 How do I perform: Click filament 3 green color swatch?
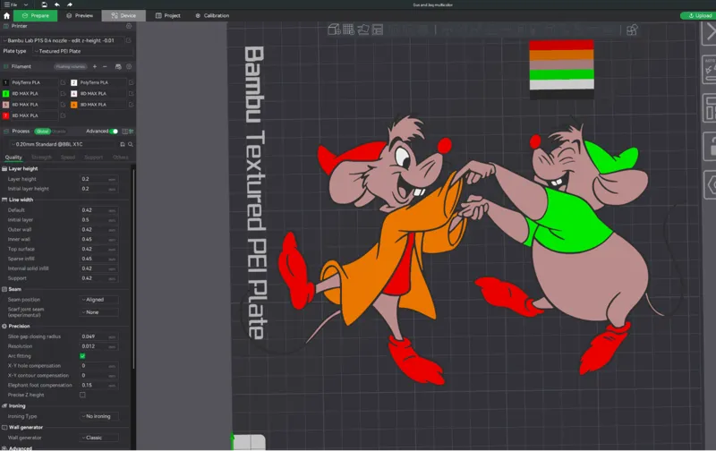point(5,94)
